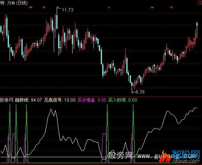Click the 趋势线: 94.07 indicator label
The image size is (202, 165).
point(29,100)
